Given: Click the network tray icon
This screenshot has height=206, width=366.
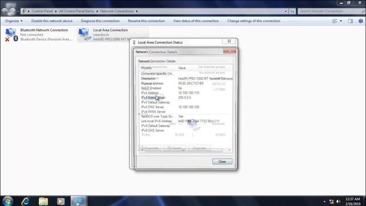Looking at the screenshot, I should pyautogui.click(x=332, y=201).
